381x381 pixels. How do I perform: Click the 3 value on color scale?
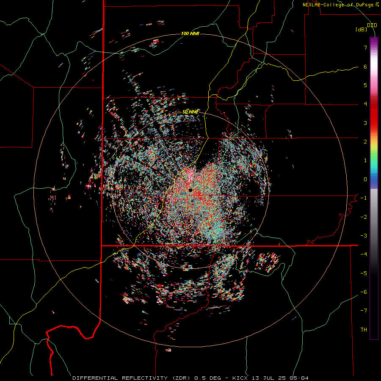click(x=365, y=123)
